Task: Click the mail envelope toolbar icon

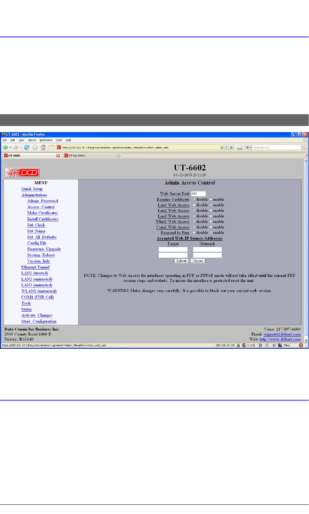Action: pos(51,147)
